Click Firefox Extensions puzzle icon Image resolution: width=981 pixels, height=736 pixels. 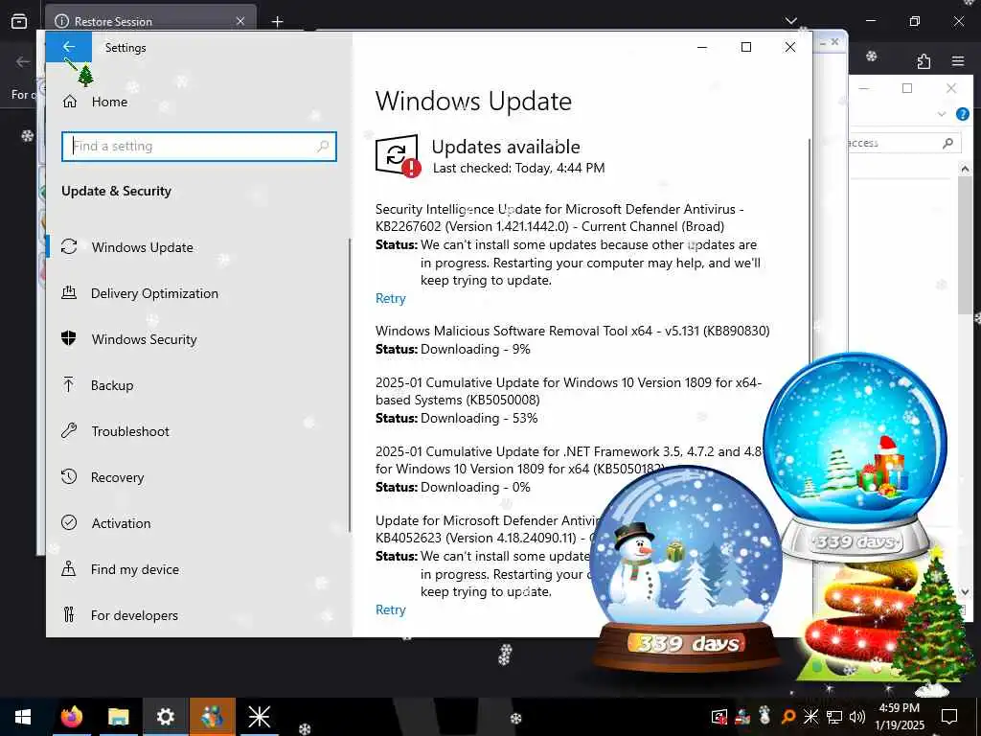(x=924, y=61)
